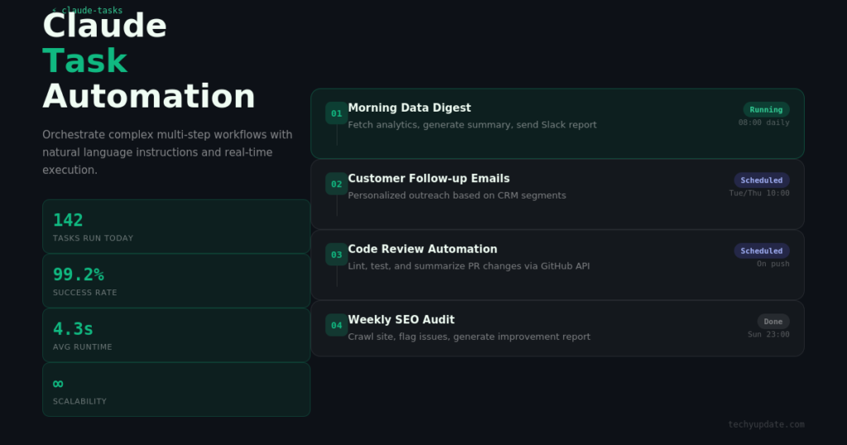The height and width of the screenshot is (445, 847).
Task: Click the claude-tasks label at top
Action: tap(88, 10)
